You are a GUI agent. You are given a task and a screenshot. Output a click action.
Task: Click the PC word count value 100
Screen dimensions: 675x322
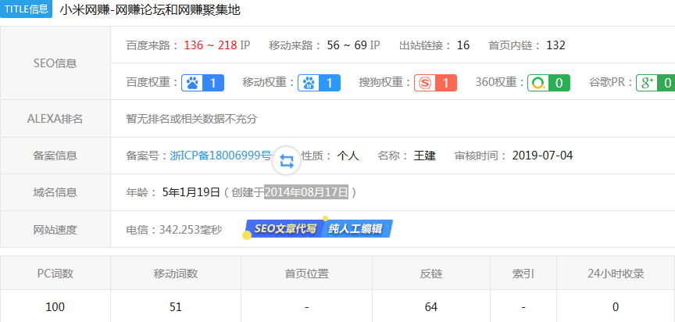(x=55, y=307)
